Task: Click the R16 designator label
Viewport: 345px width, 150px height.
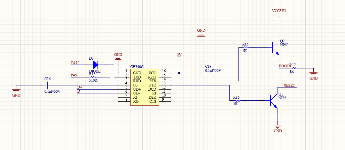Action: pos(236,97)
